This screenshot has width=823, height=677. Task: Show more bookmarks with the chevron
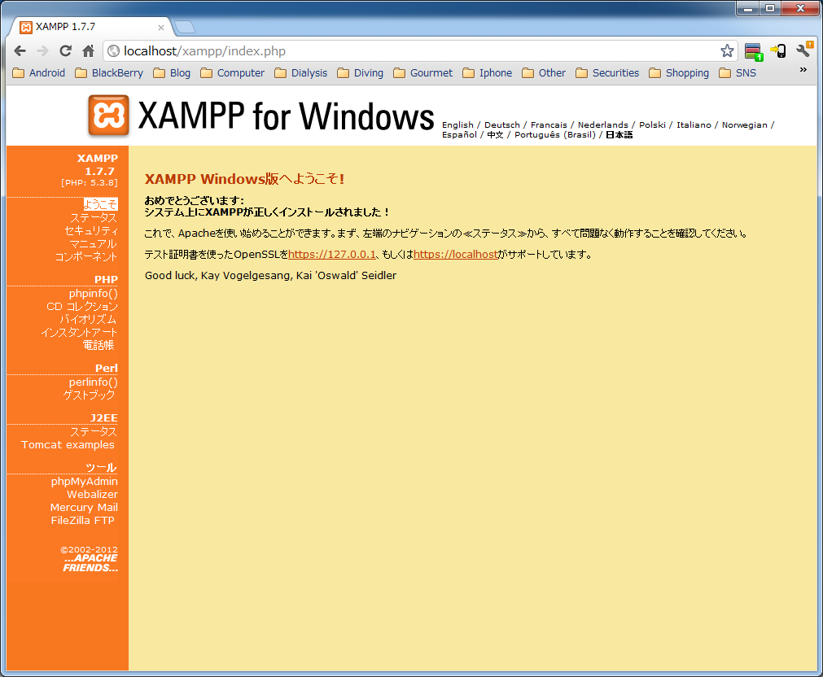(803, 70)
